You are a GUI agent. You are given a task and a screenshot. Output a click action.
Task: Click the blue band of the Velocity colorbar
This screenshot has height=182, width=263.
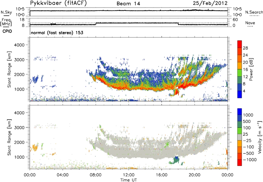click(x=240, y=112)
